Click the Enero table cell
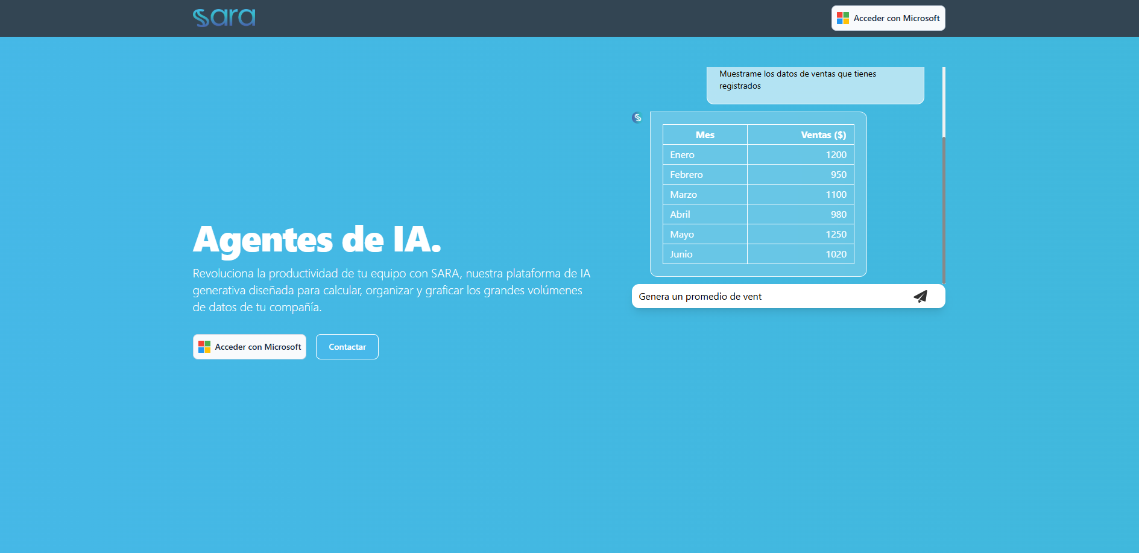This screenshot has height=553, width=1139. 705,155
